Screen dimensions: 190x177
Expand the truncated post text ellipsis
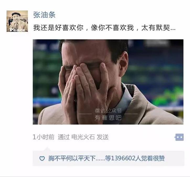173,29
